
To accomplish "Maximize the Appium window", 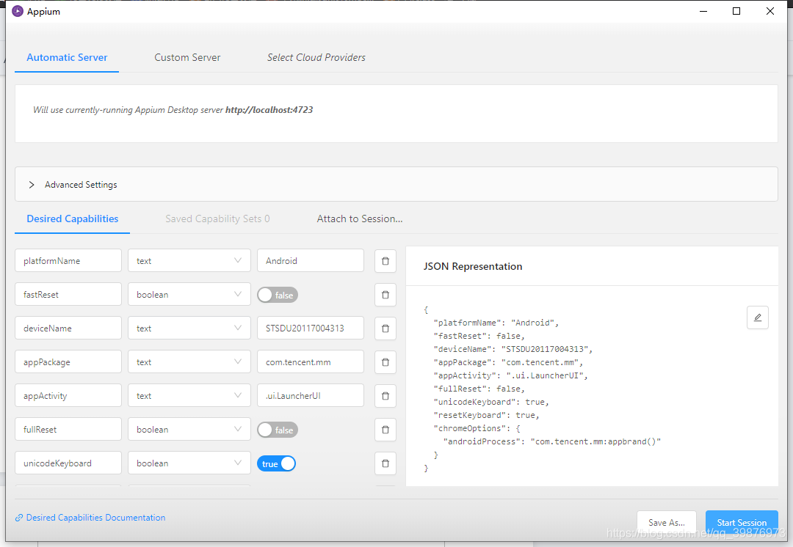I will (736, 11).
